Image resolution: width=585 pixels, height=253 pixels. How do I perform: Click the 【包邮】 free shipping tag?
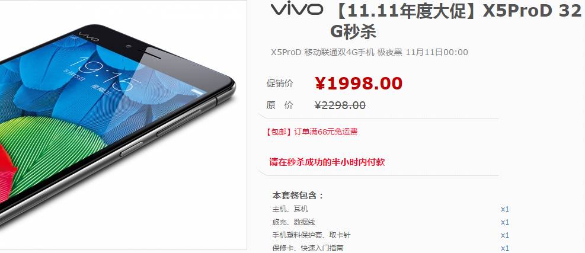click(279, 132)
